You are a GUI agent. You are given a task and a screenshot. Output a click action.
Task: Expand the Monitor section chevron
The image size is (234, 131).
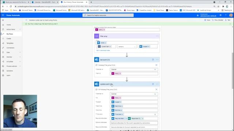tap(20, 57)
